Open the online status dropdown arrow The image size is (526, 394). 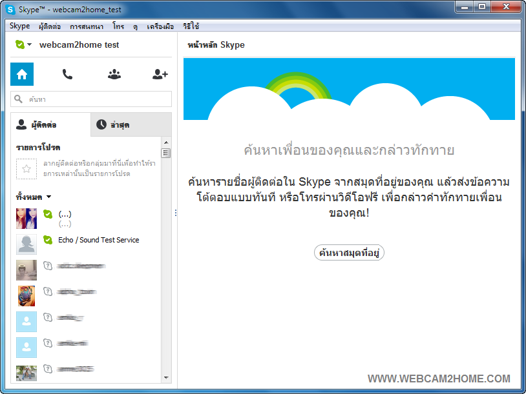coord(30,45)
